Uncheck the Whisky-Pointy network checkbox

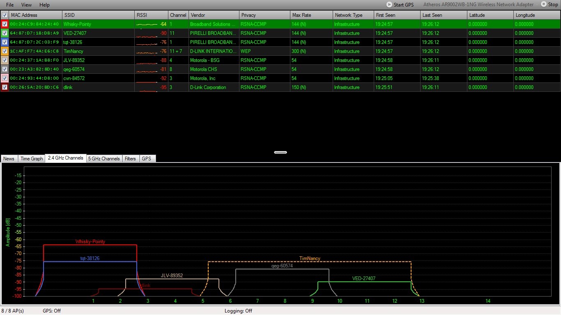[5, 24]
